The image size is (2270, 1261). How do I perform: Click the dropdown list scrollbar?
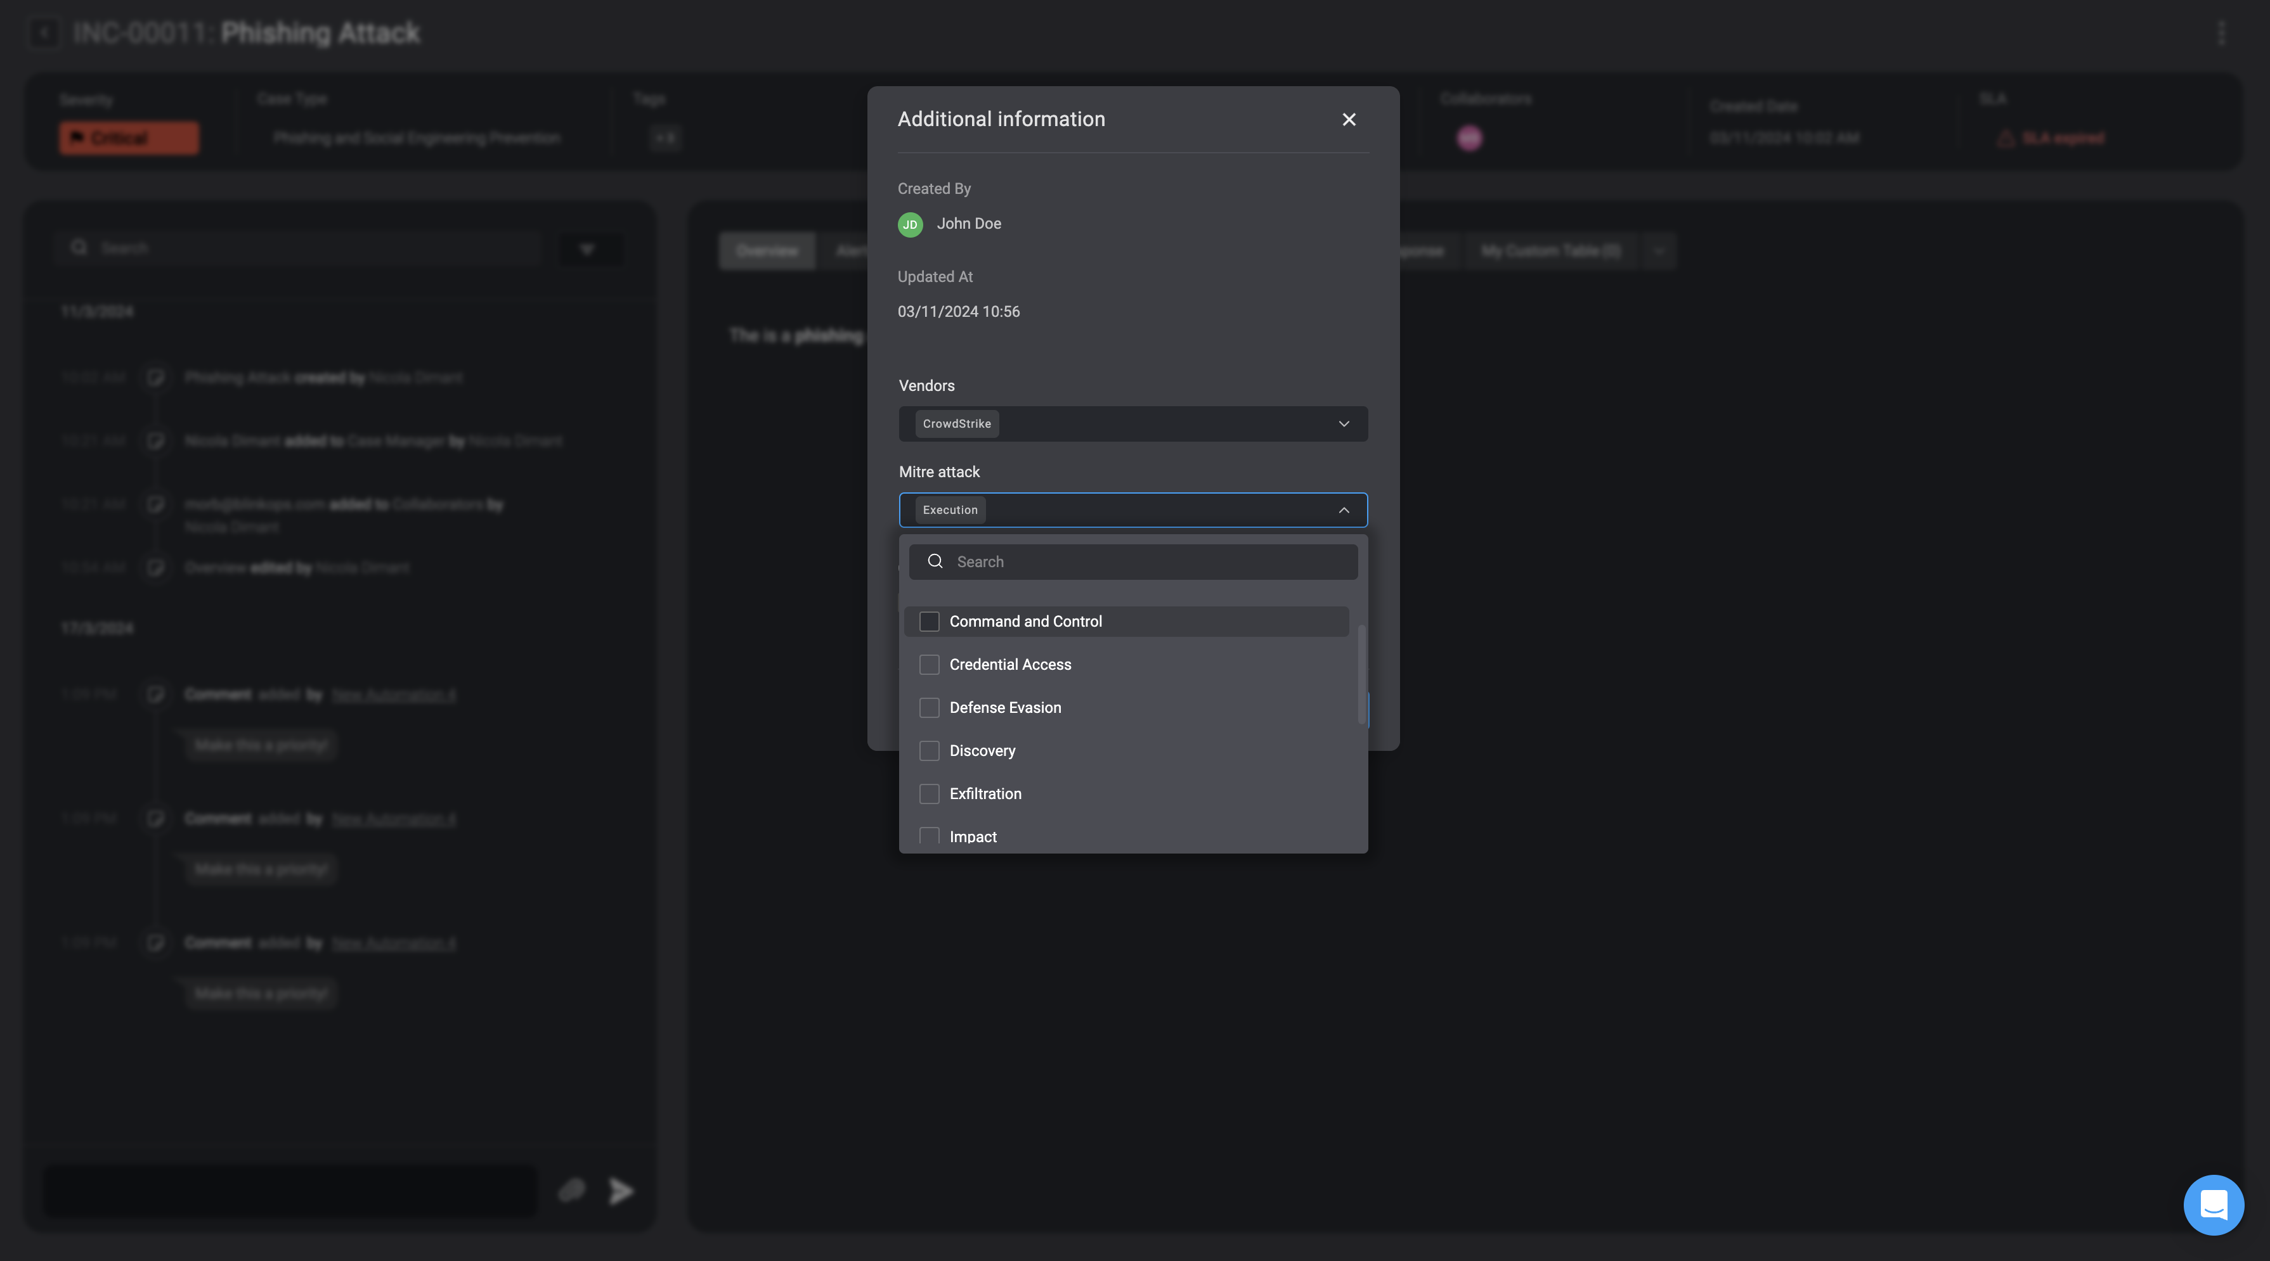(1361, 674)
